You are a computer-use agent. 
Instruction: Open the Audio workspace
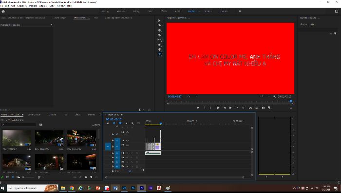(177, 11)
